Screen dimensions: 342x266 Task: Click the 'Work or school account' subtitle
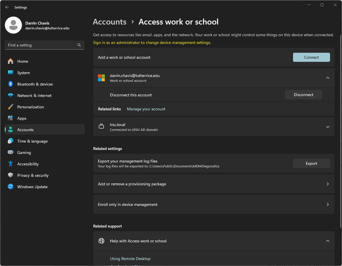128,81
